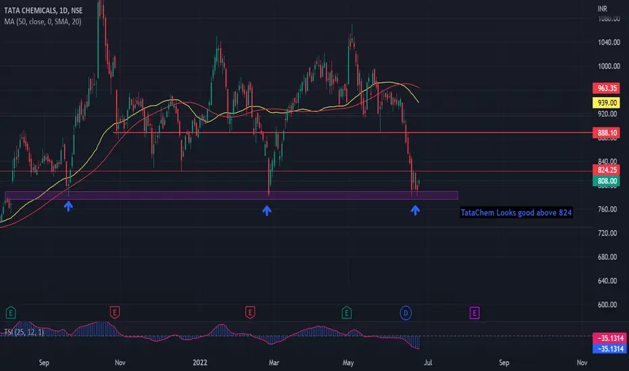Select the purple support zone rectangle
Screen dimensions: 629x371
pos(231,196)
